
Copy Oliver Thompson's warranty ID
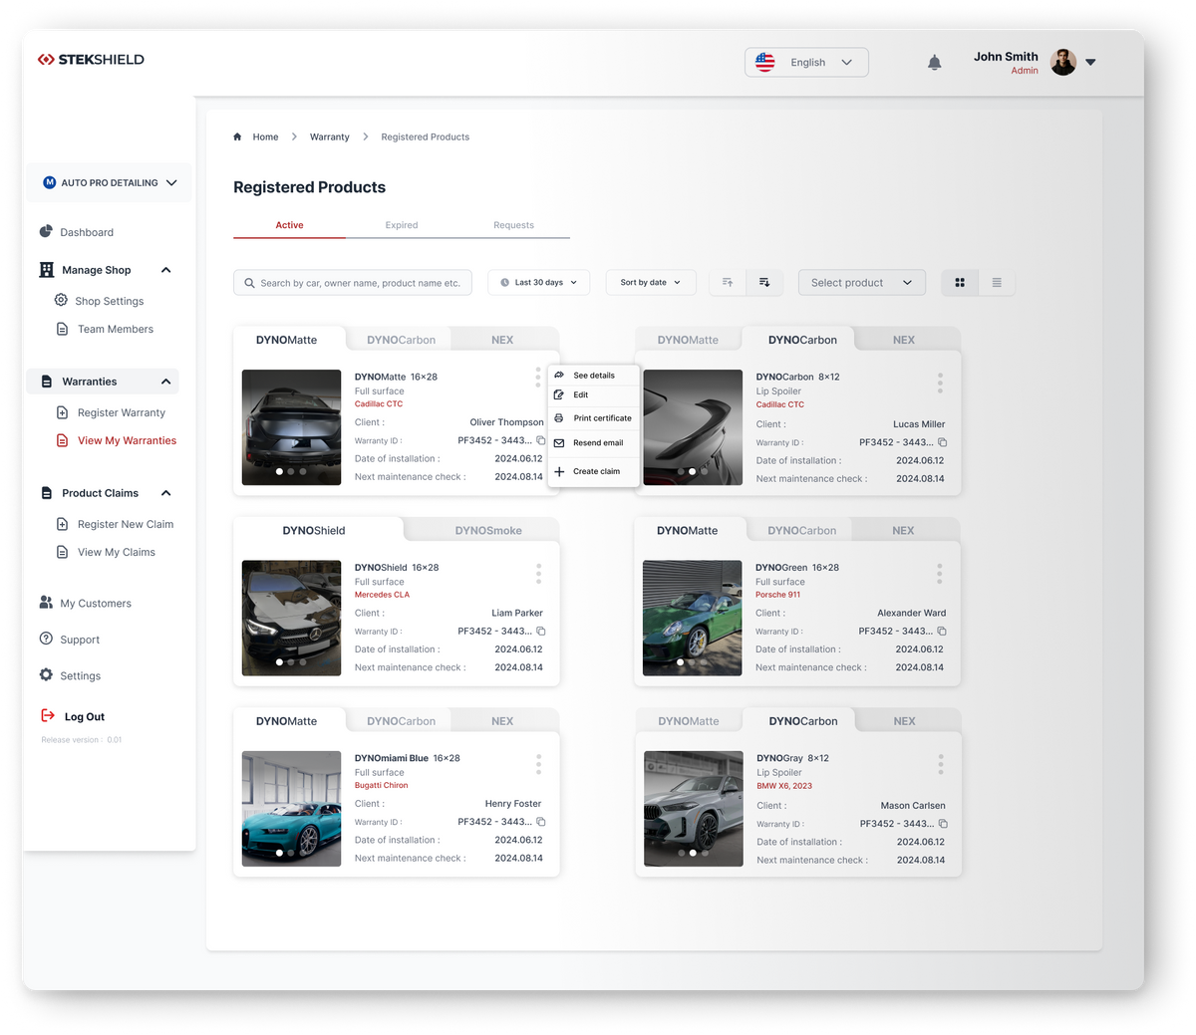pyautogui.click(x=541, y=440)
